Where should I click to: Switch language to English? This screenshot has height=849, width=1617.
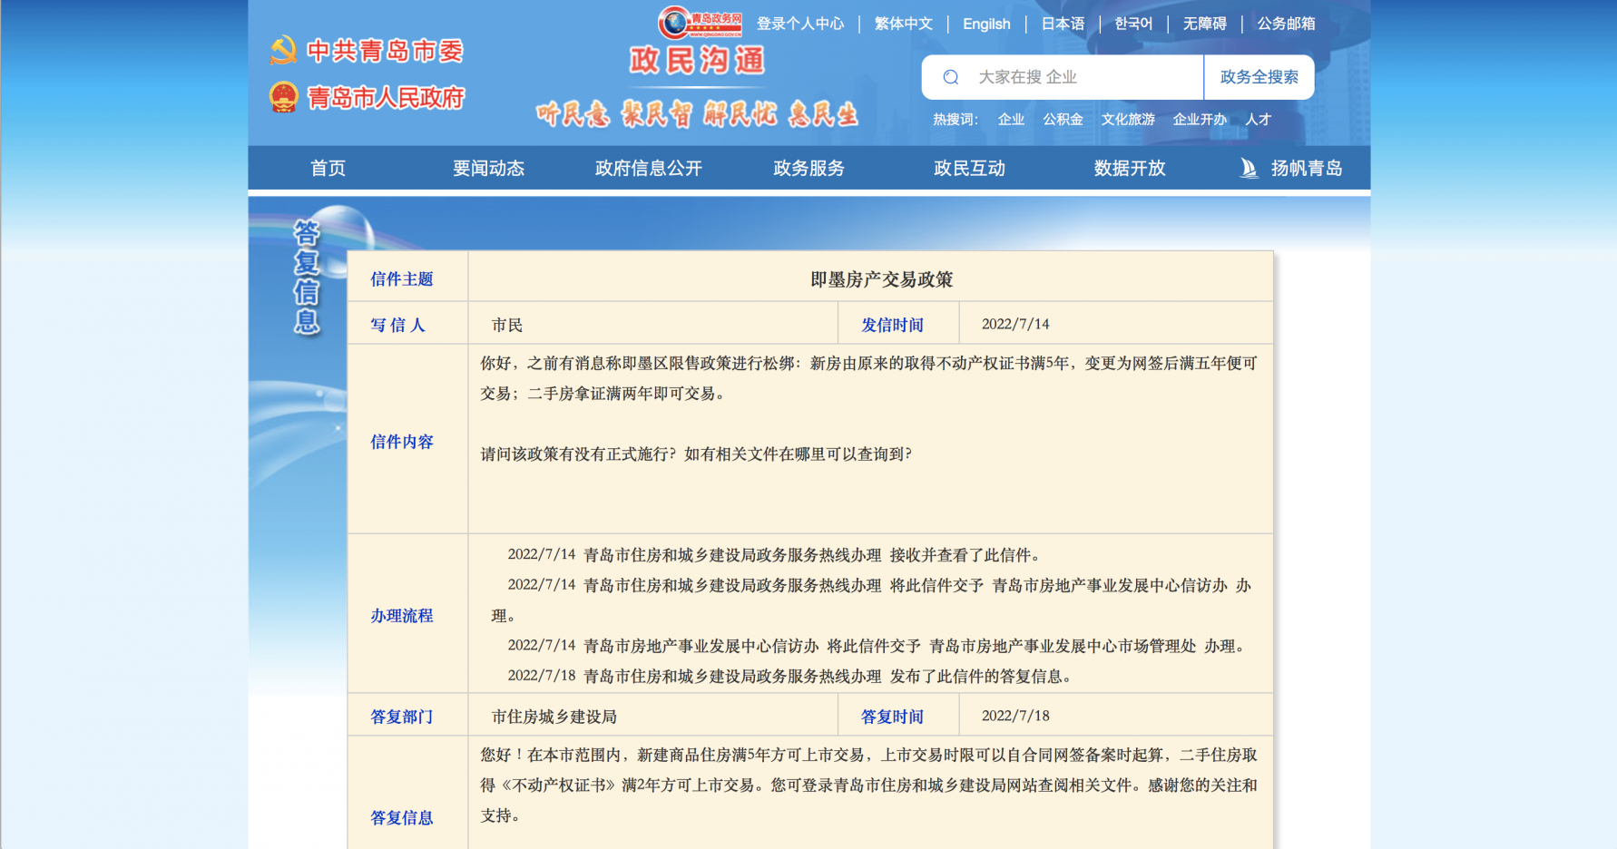pos(986,24)
